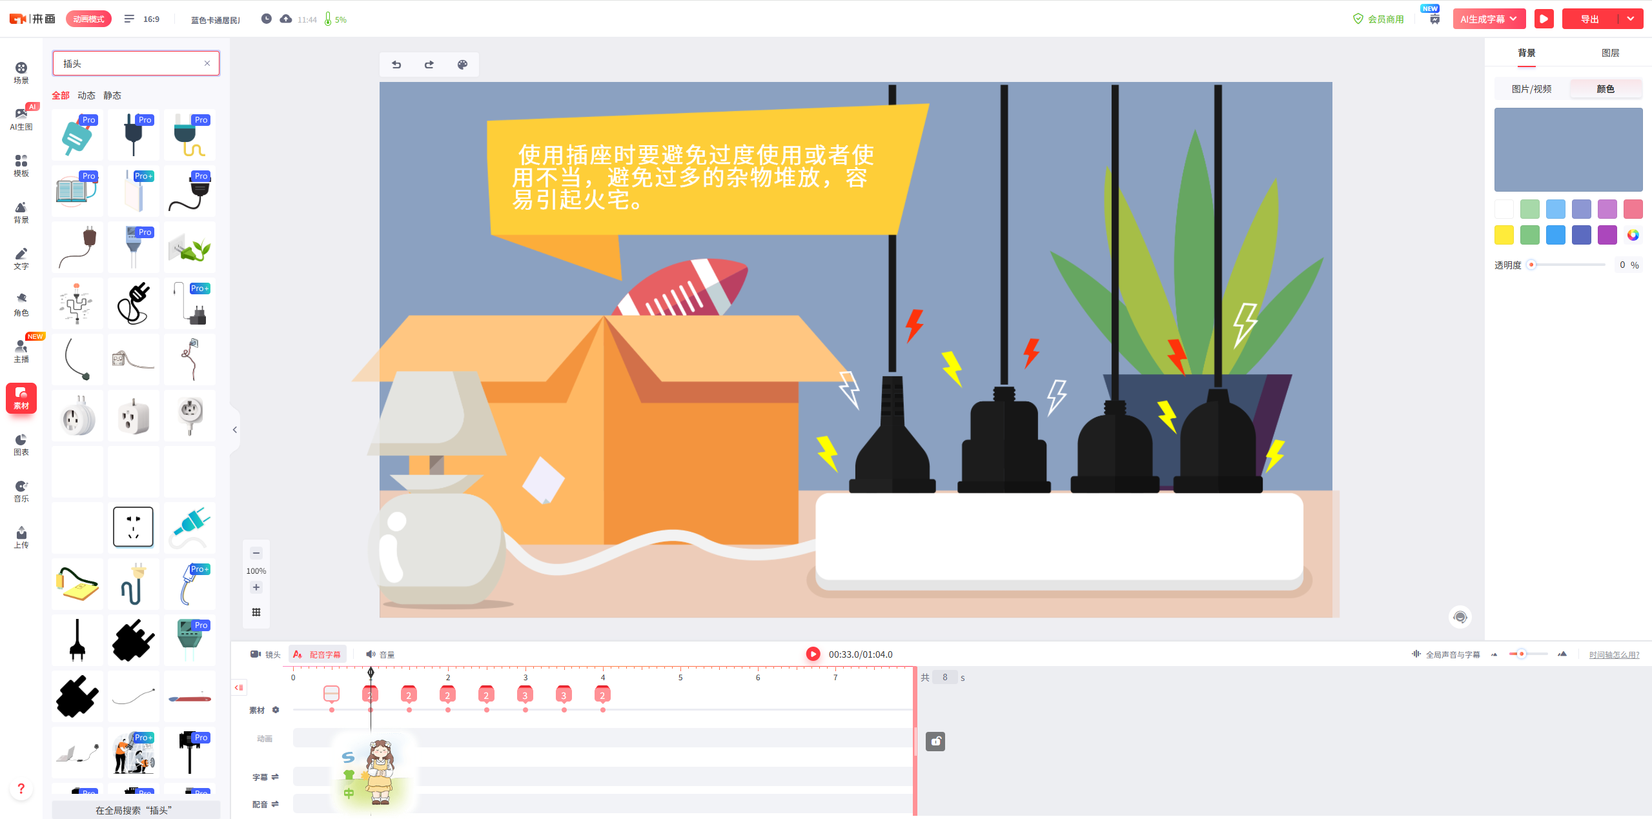Viewport: 1652px width, 819px height.
Task: Open the 图表 chart sidebar panel
Action: tap(21, 444)
